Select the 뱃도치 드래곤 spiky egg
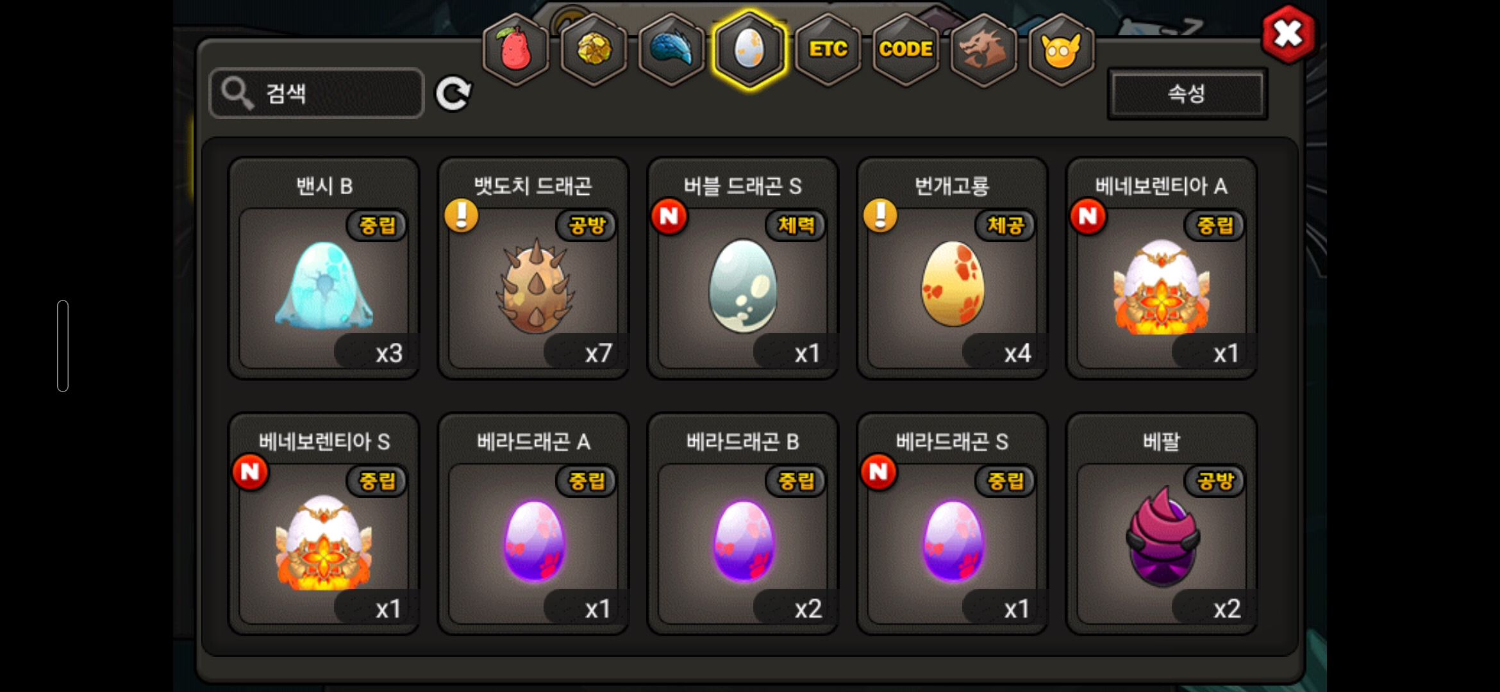Viewport: 1500px width, 692px height. click(x=533, y=268)
